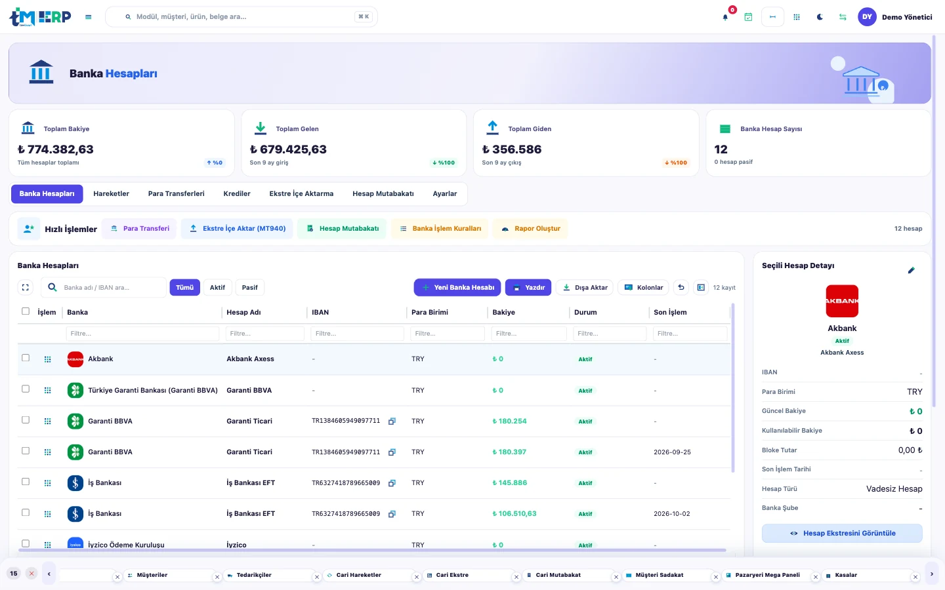Filter accounts by Pasif

250,287
